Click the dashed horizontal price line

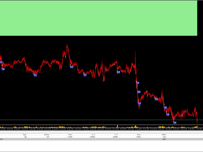pos(95,120)
